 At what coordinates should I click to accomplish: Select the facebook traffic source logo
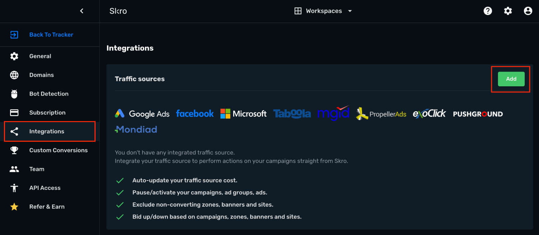point(195,114)
